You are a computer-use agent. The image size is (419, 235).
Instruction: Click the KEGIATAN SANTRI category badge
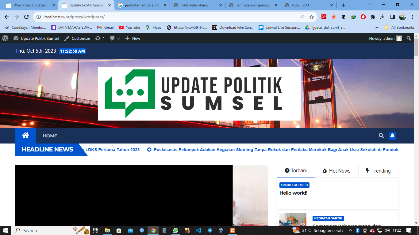(x=328, y=218)
